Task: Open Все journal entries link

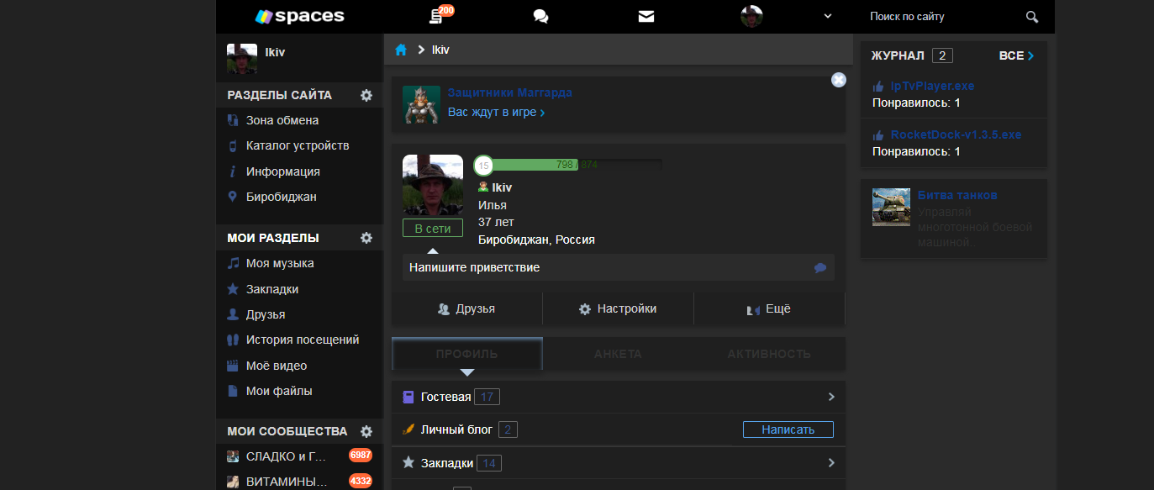Action: 1016,55
